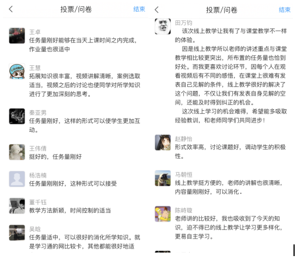Tap 赵静怡's comment about 形式效率高
This screenshot has height=259, width=297.
(230, 152)
